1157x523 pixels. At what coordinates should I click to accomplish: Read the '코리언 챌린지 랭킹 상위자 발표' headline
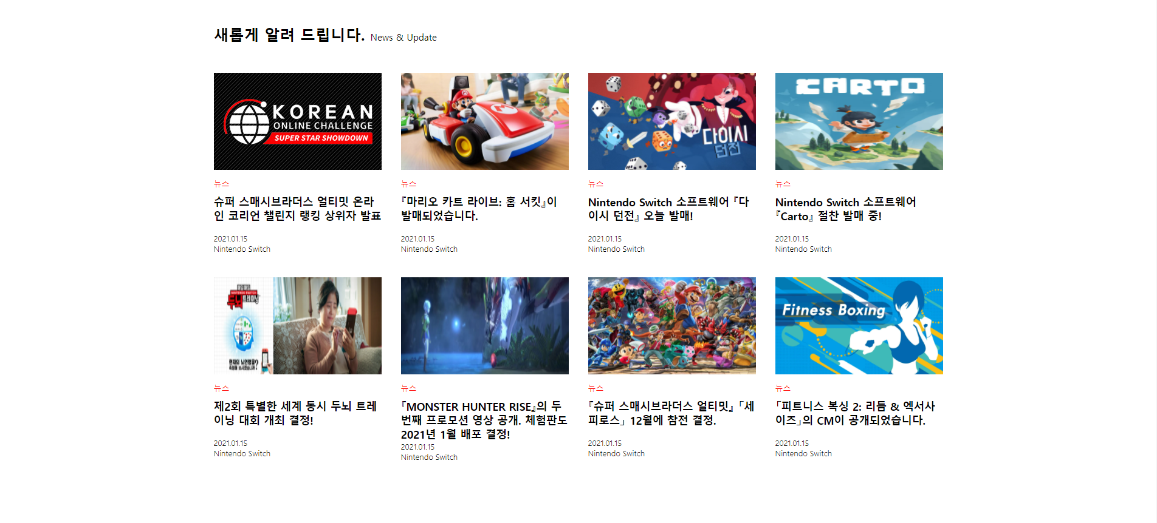[298, 209]
